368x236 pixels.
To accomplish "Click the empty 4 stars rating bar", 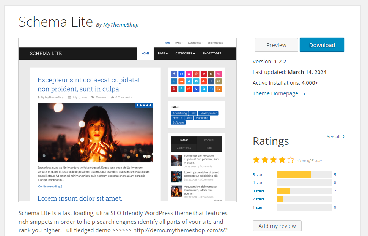I will click(304, 183).
